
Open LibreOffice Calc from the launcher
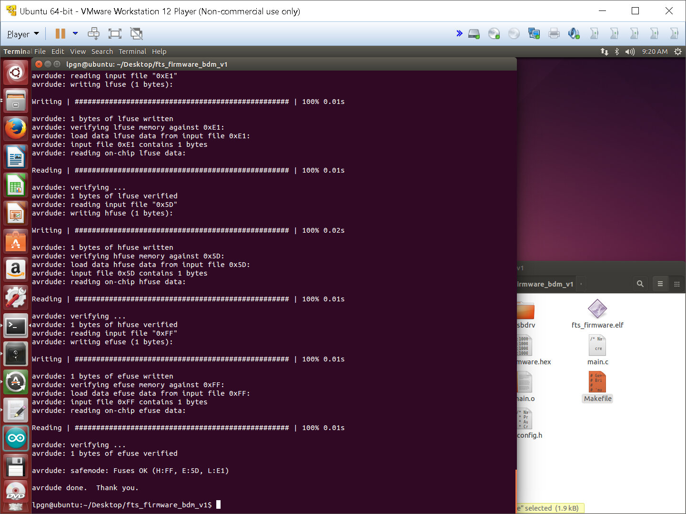coord(16,185)
